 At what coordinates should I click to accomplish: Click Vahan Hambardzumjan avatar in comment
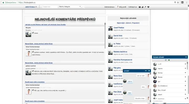[28, 53]
